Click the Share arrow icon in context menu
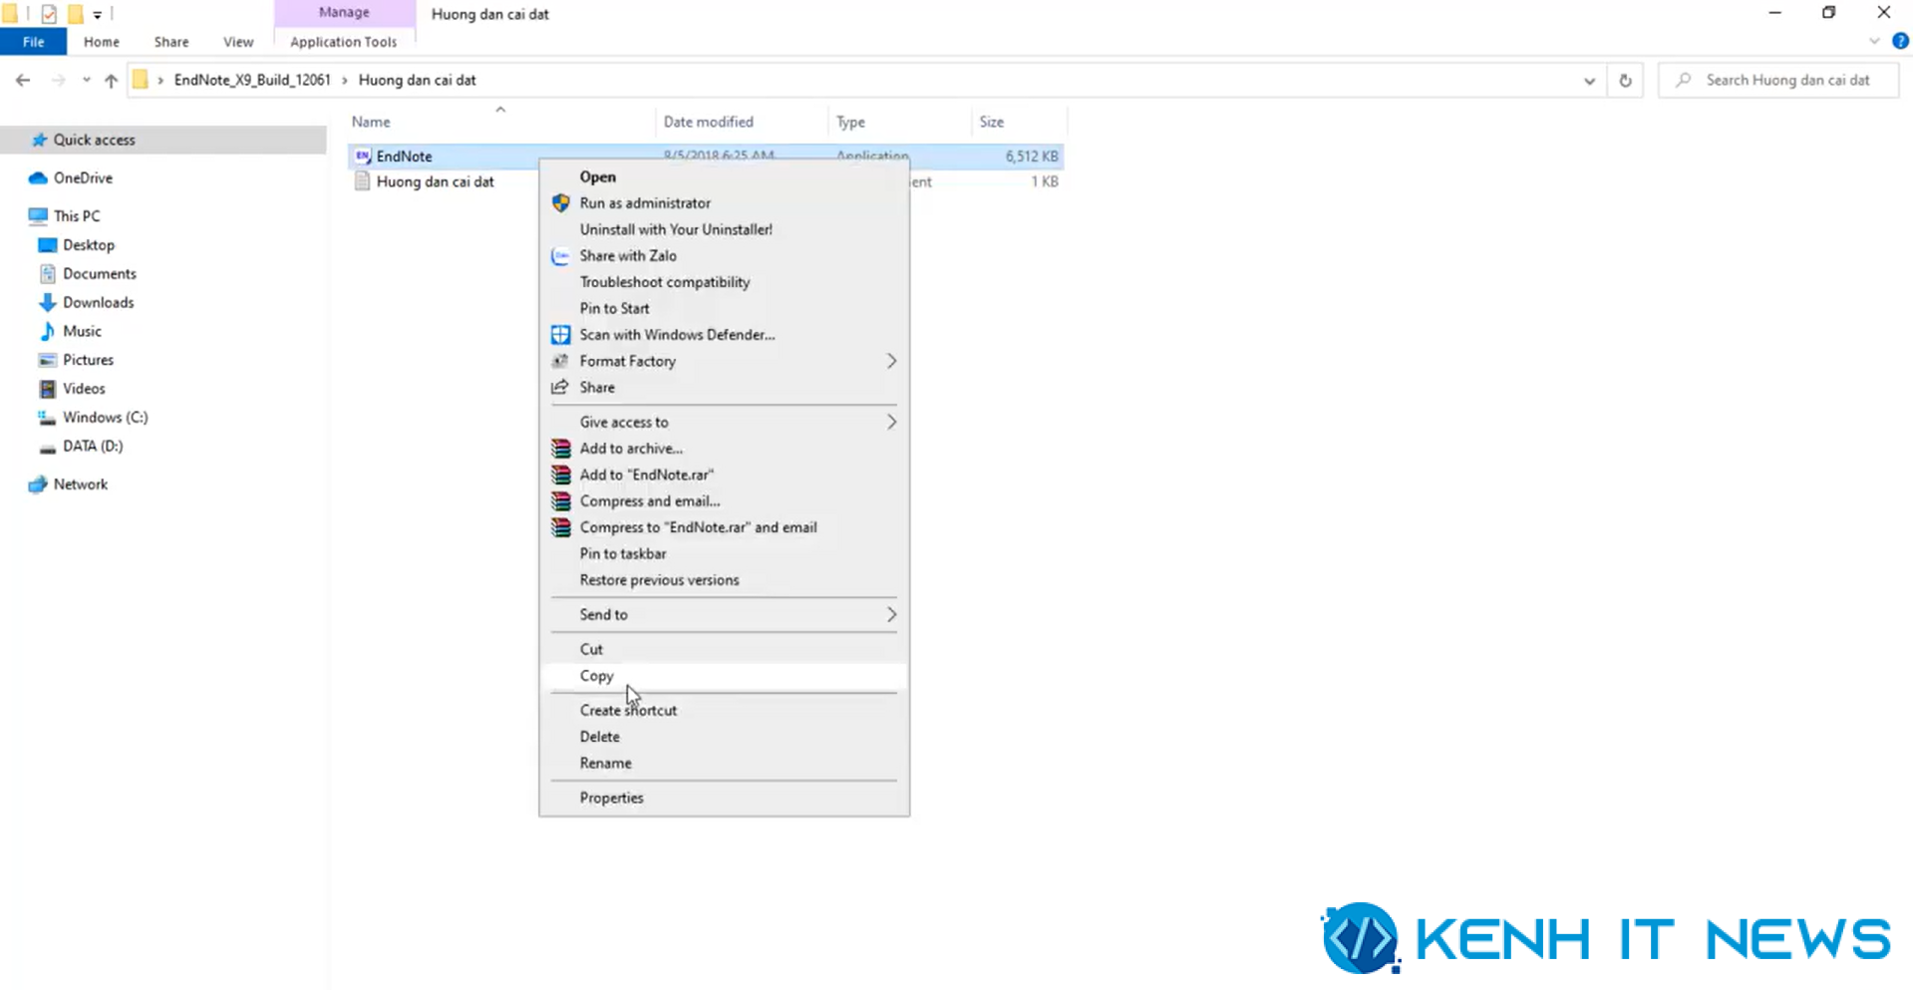Screen dimensions: 1913x990 (561, 387)
